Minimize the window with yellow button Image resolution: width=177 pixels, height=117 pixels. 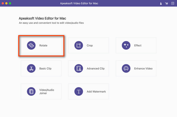click(x=6, y=3)
